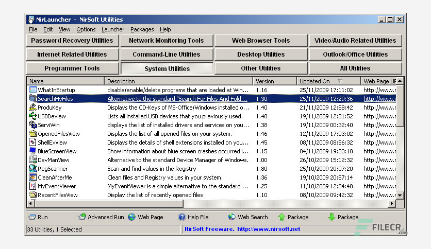The image size is (431, 249).
Task: Click the Run toolbar icon
Action: pos(32,217)
